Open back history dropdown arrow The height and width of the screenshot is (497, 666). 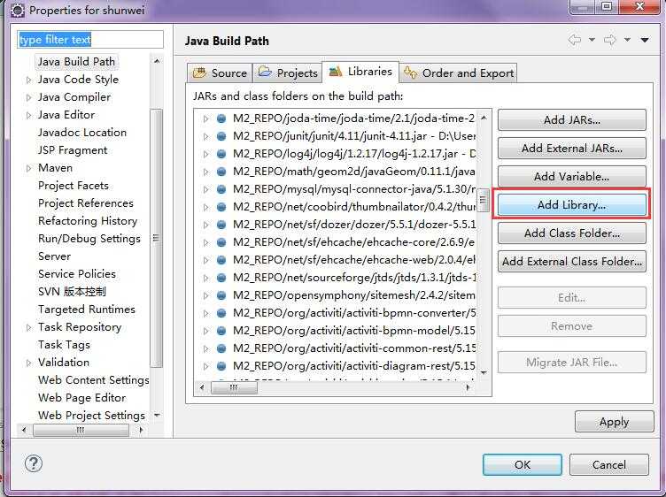[592, 40]
